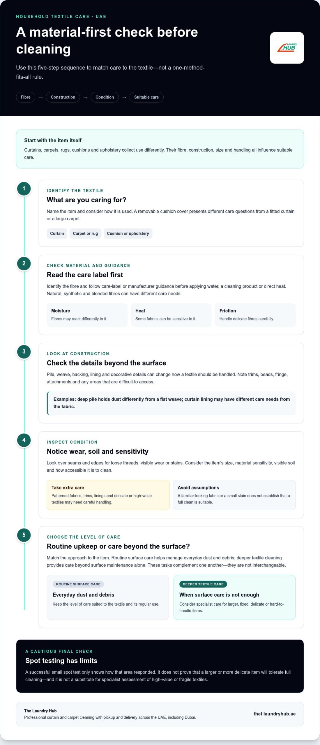Select the step 1 number circle
The image size is (320, 745).
click(x=24, y=189)
